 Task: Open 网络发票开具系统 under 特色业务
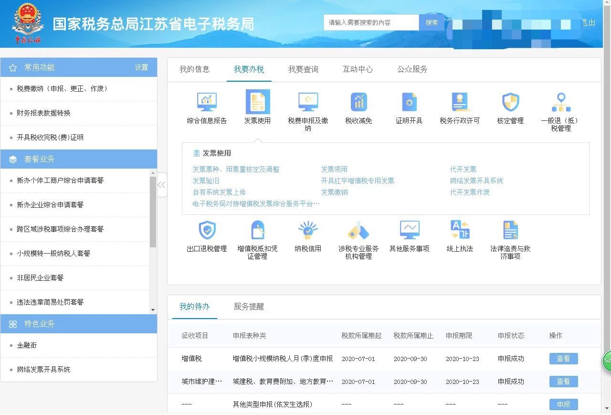(x=43, y=370)
